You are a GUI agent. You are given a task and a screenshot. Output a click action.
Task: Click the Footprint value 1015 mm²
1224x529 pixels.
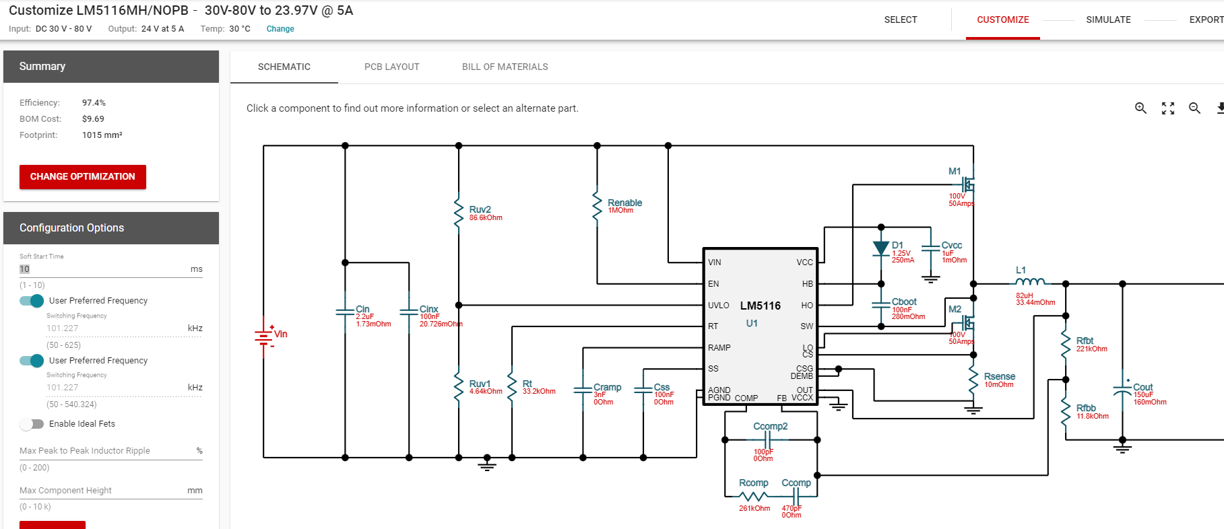click(x=102, y=135)
